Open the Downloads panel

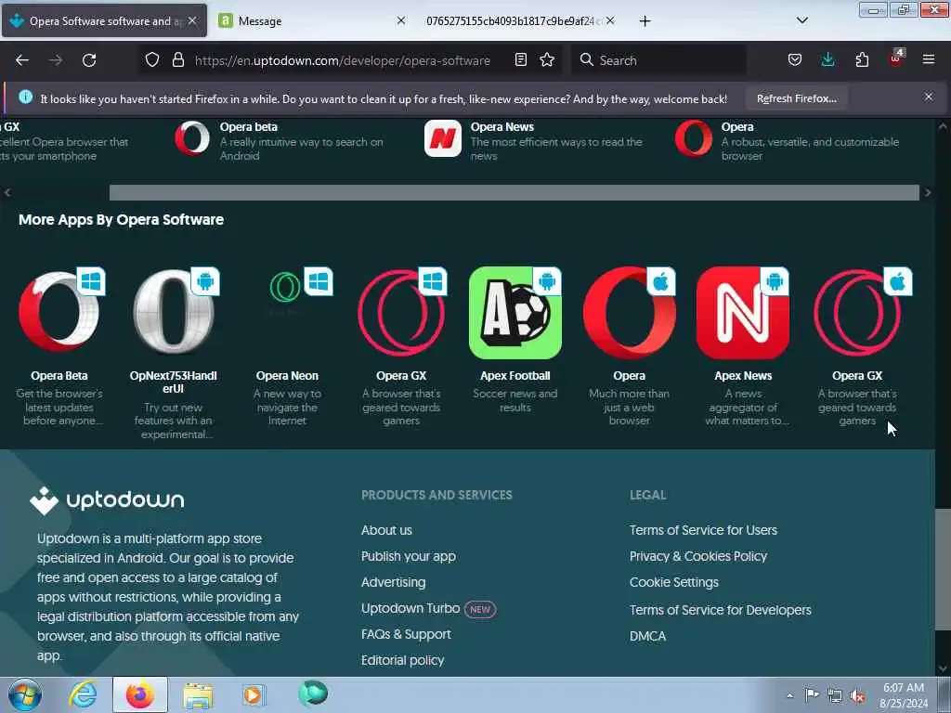tap(827, 60)
